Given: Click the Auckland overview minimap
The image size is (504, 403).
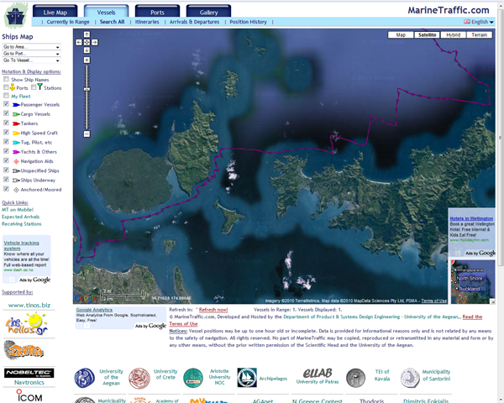Looking at the screenshot, I should [x=473, y=282].
